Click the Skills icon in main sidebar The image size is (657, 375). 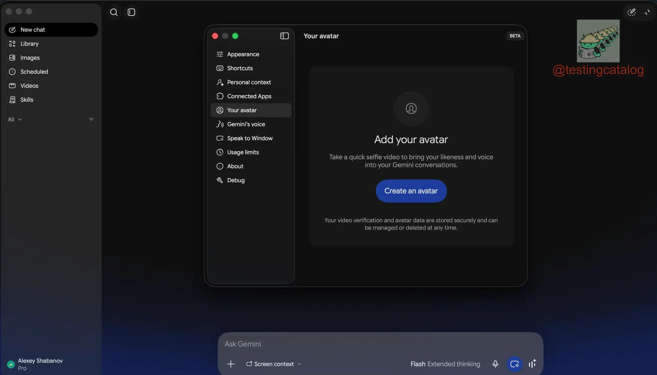pos(12,100)
